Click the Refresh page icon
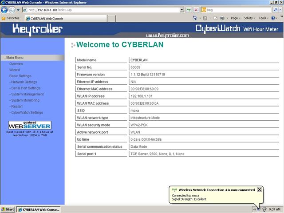 pyautogui.click(x=189, y=10)
